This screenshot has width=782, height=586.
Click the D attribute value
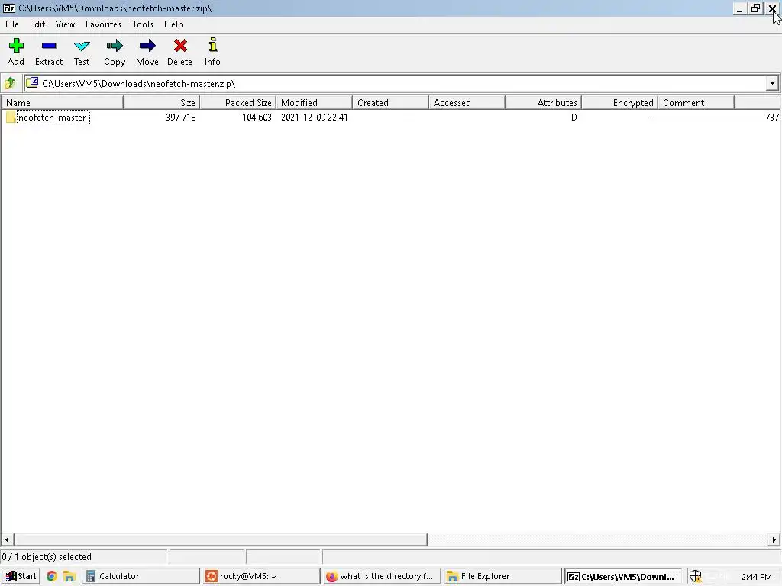click(574, 117)
